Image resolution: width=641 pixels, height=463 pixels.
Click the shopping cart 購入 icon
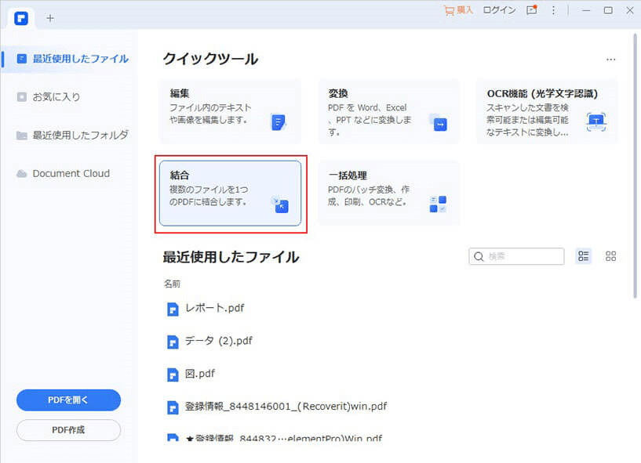click(x=450, y=11)
